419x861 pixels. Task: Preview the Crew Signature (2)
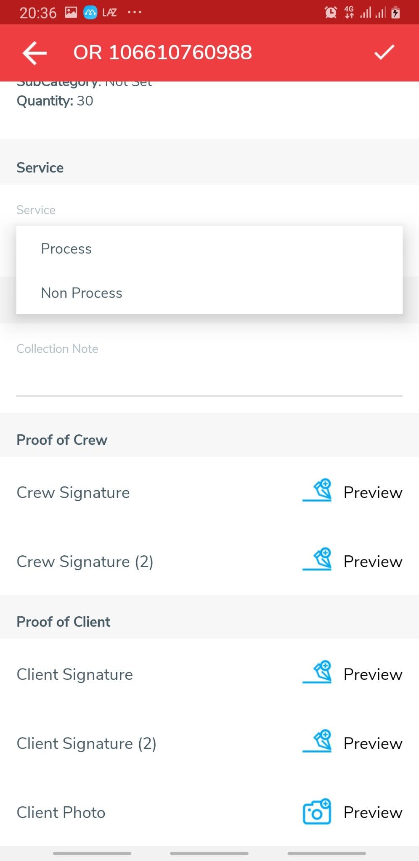(x=373, y=562)
